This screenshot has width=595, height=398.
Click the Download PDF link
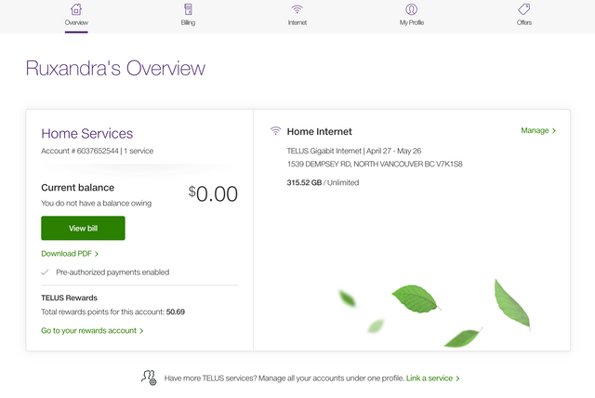tap(66, 254)
